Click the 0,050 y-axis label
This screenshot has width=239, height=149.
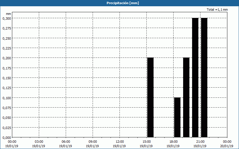[x=7, y=118]
